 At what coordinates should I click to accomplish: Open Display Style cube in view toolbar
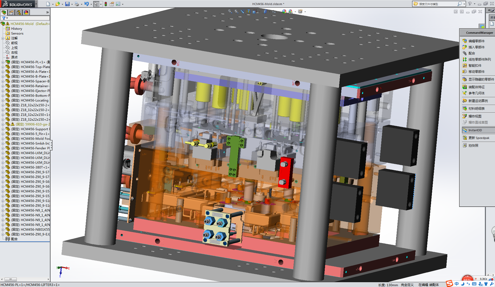(x=265, y=11)
